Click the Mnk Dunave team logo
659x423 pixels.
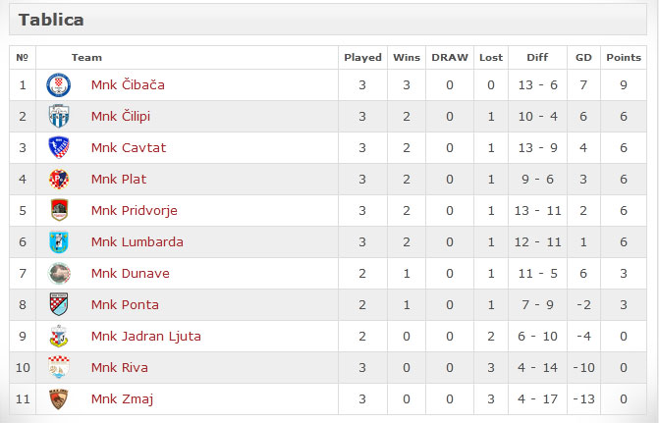[x=59, y=274]
